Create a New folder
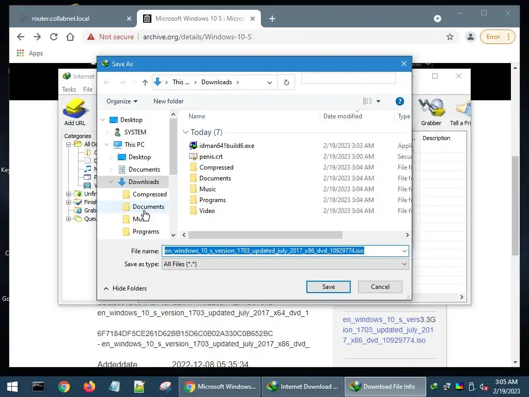Screen dimensions: 529x397 168,101
